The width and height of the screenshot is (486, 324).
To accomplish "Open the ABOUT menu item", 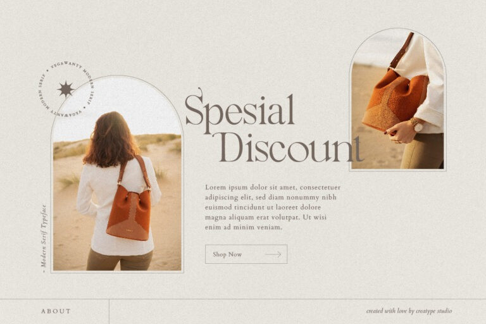I will coord(56,311).
